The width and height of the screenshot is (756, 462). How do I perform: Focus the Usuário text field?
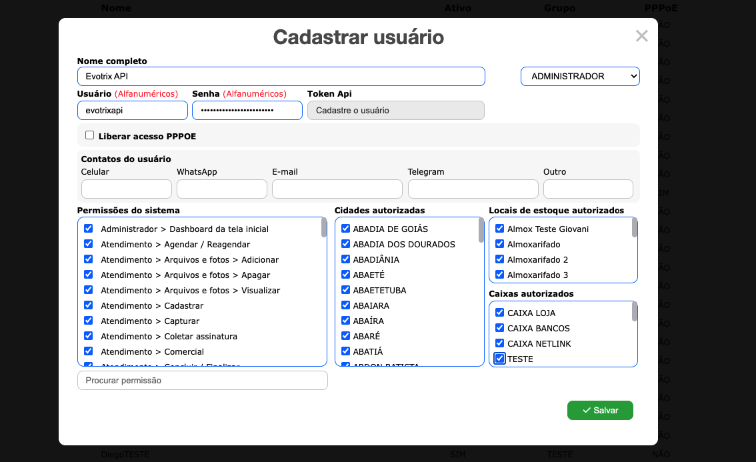pyautogui.click(x=132, y=111)
